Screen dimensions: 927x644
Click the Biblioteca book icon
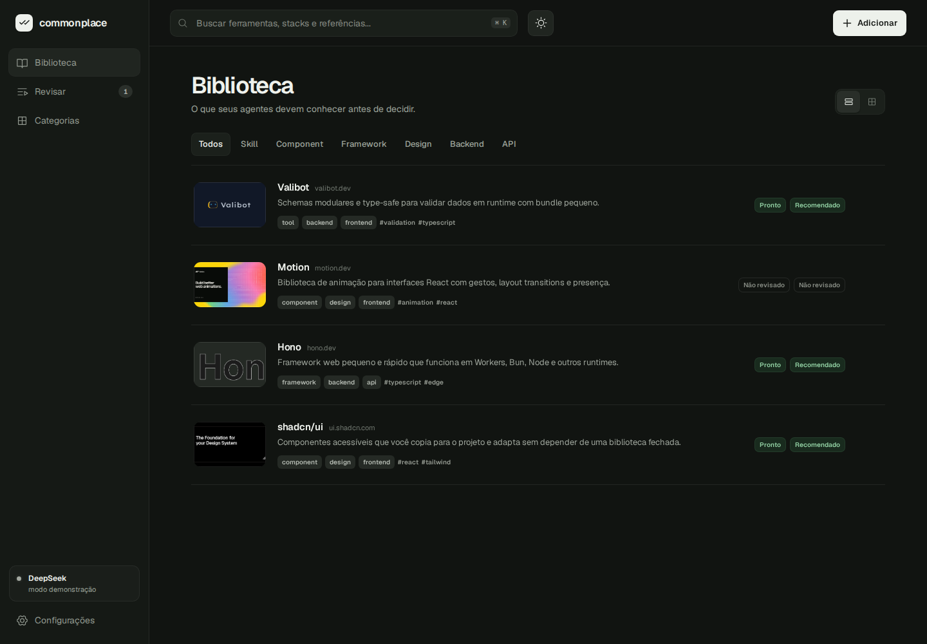pos(23,62)
